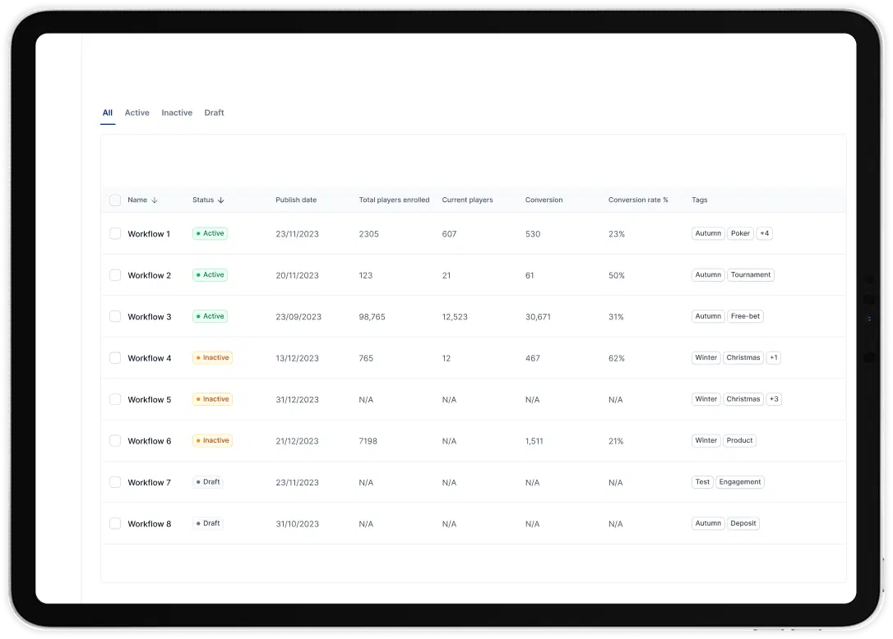Click the 98,765 total players value
The height and width of the screenshot is (639, 893).
coord(372,317)
